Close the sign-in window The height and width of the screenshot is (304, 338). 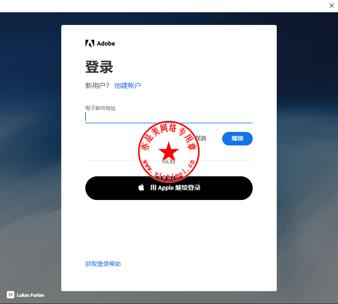coord(332,5)
